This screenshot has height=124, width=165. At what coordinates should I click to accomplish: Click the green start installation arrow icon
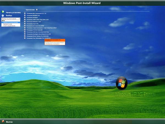[x=3, y=12]
